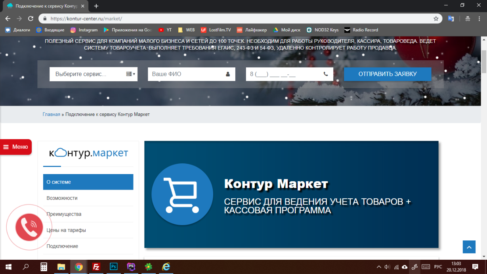
Task: Click the scroll-to-top arrow button
Action: (x=469, y=247)
